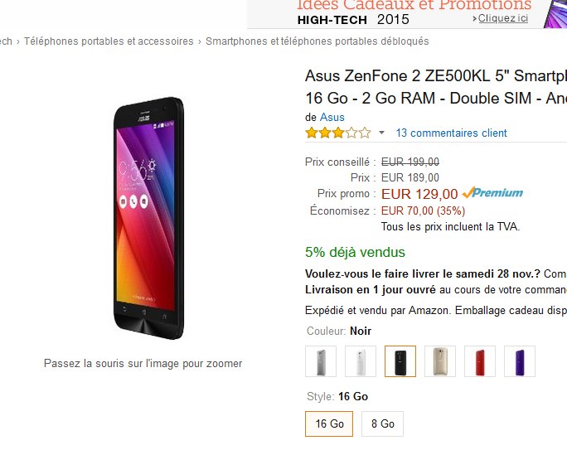Choose the purple phone color swatch
The width and height of the screenshot is (567, 450).
pos(520,361)
